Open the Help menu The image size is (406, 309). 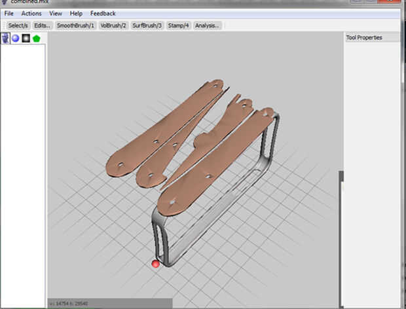tap(76, 13)
